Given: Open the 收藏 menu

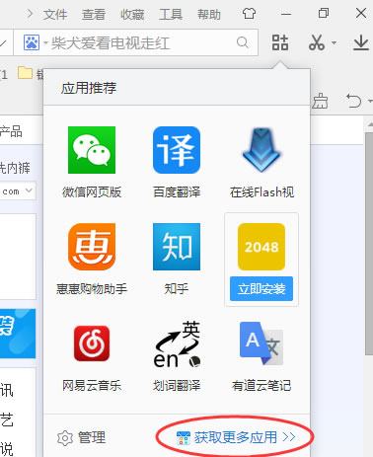Looking at the screenshot, I should point(132,15).
